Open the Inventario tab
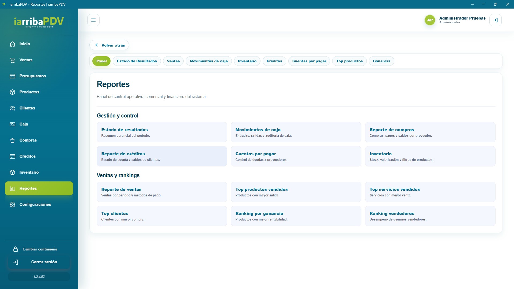Viewport: 514px width, 289px height. point(247,61)
